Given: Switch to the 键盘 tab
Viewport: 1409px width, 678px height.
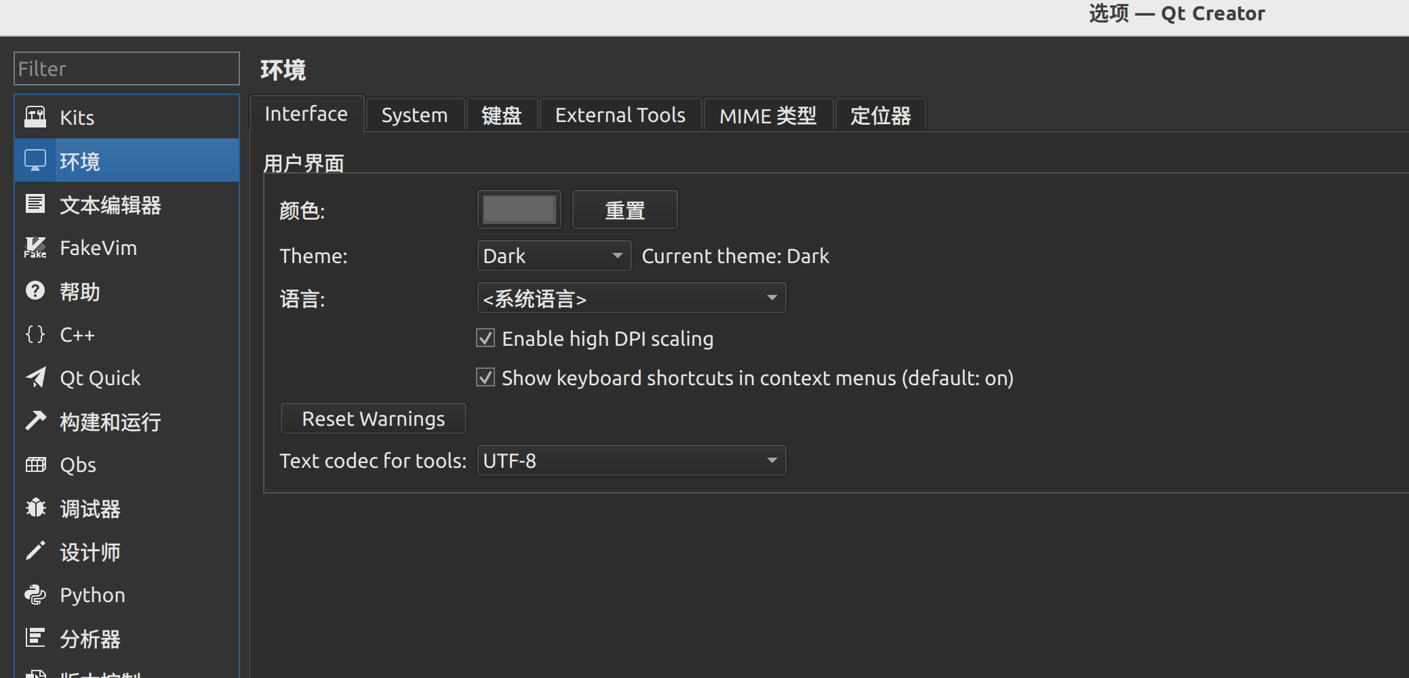Looking at the screenshot, I should 502,115.
